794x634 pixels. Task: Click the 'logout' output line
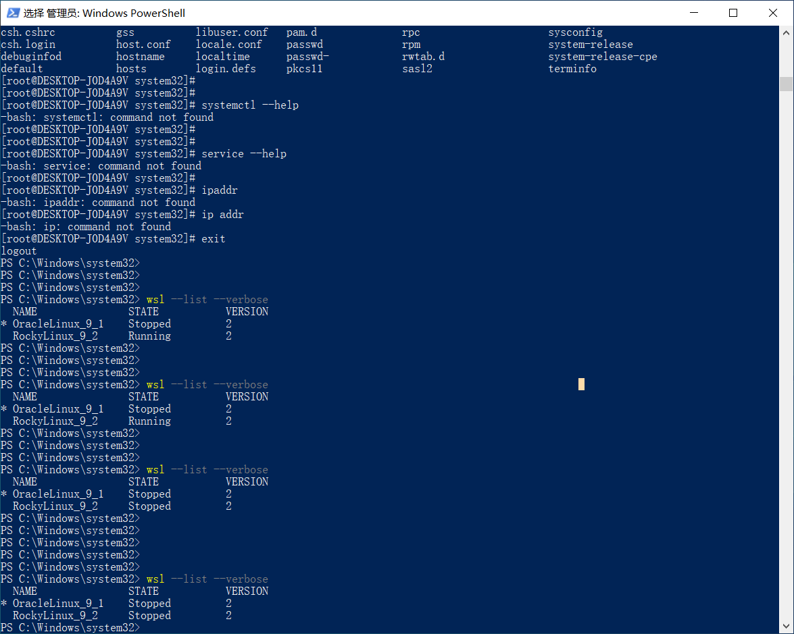[19, 251]
